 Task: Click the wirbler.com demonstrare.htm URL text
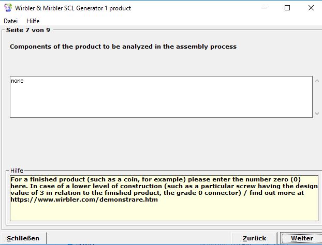point(83,200)
